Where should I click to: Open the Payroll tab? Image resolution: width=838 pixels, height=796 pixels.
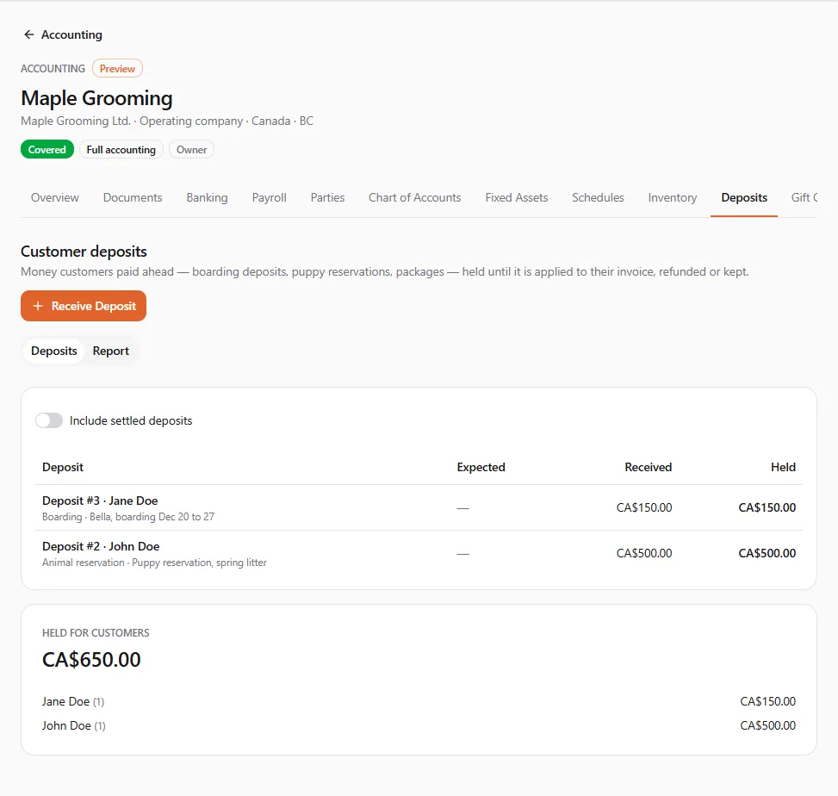(x=270, y=198)
